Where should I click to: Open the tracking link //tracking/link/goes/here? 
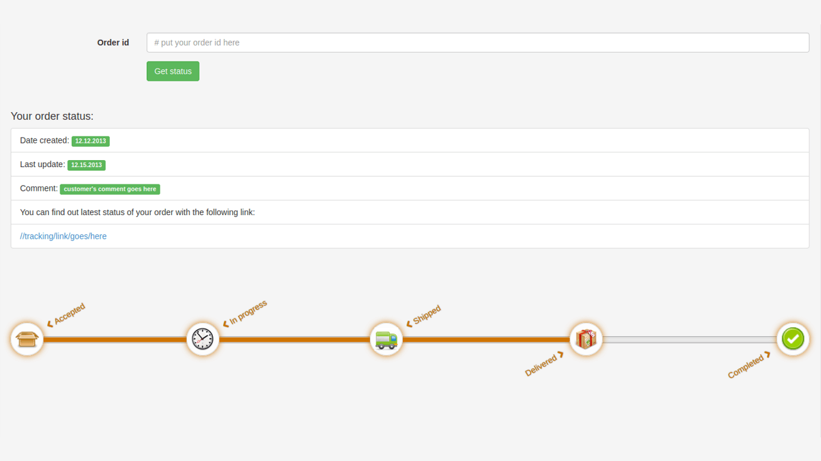pyautogui.click(x=63, y=236)
